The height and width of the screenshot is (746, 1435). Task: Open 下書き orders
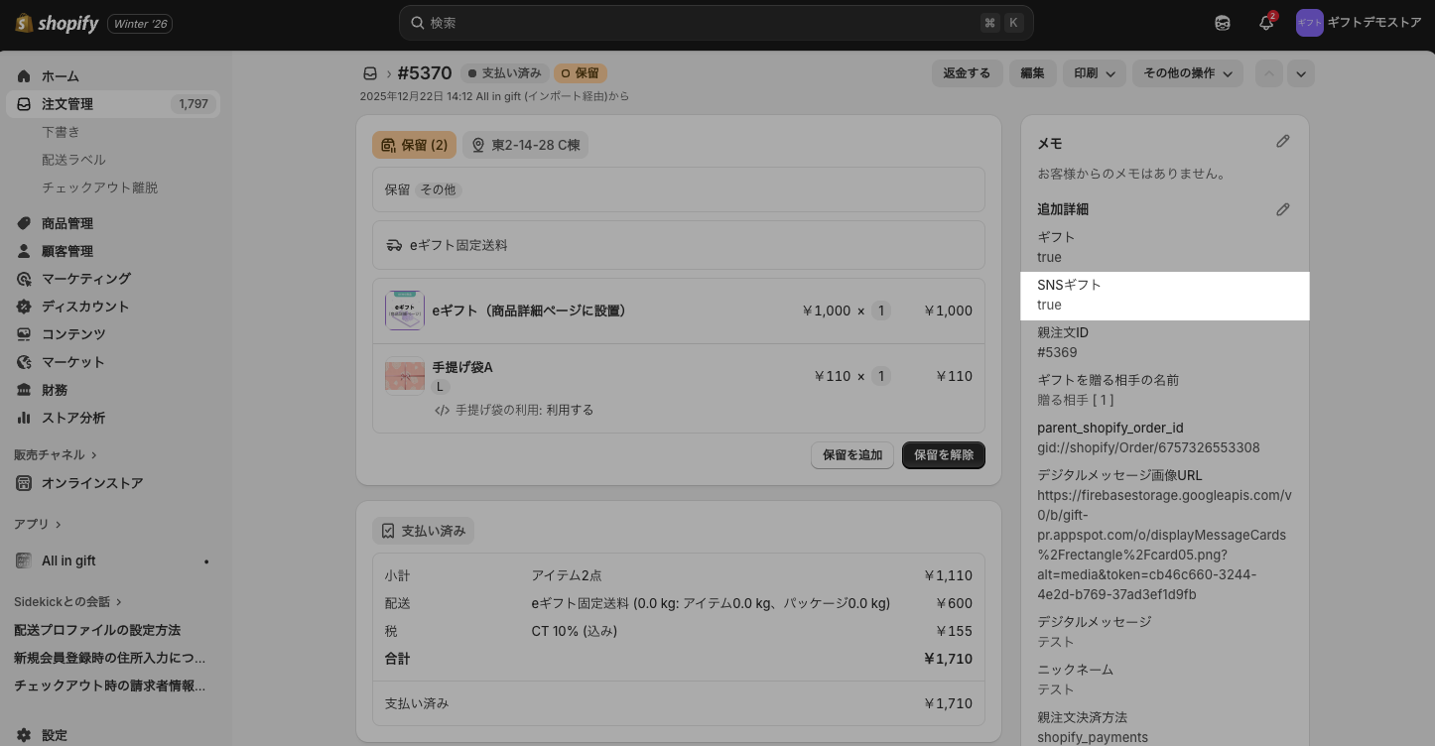[61, 132]
